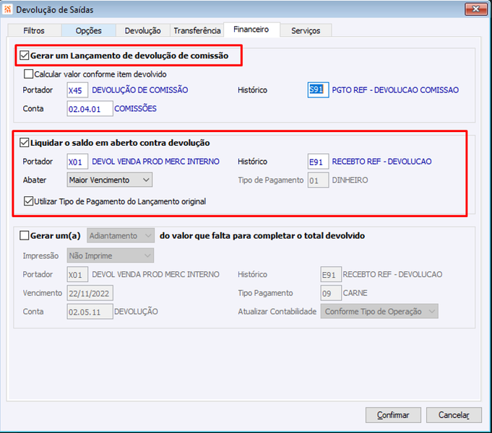Click the Histórico E91 field under Liquidar
This screenshot has height=433, width=492.
pos(318,162)
